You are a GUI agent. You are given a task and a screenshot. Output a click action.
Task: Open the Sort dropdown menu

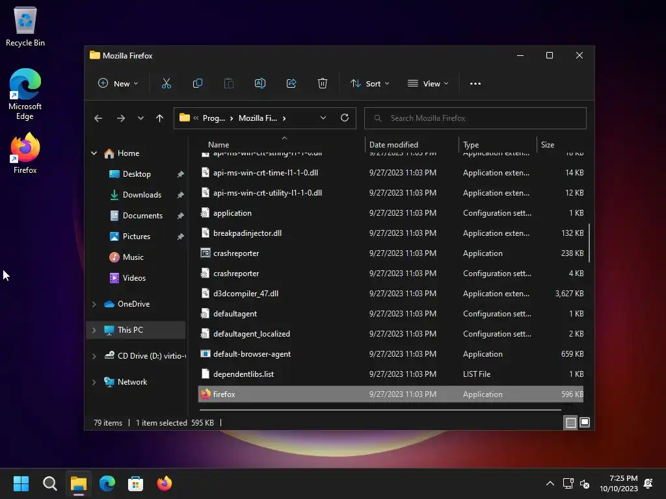pyautogui.click(x=370, y=84)
